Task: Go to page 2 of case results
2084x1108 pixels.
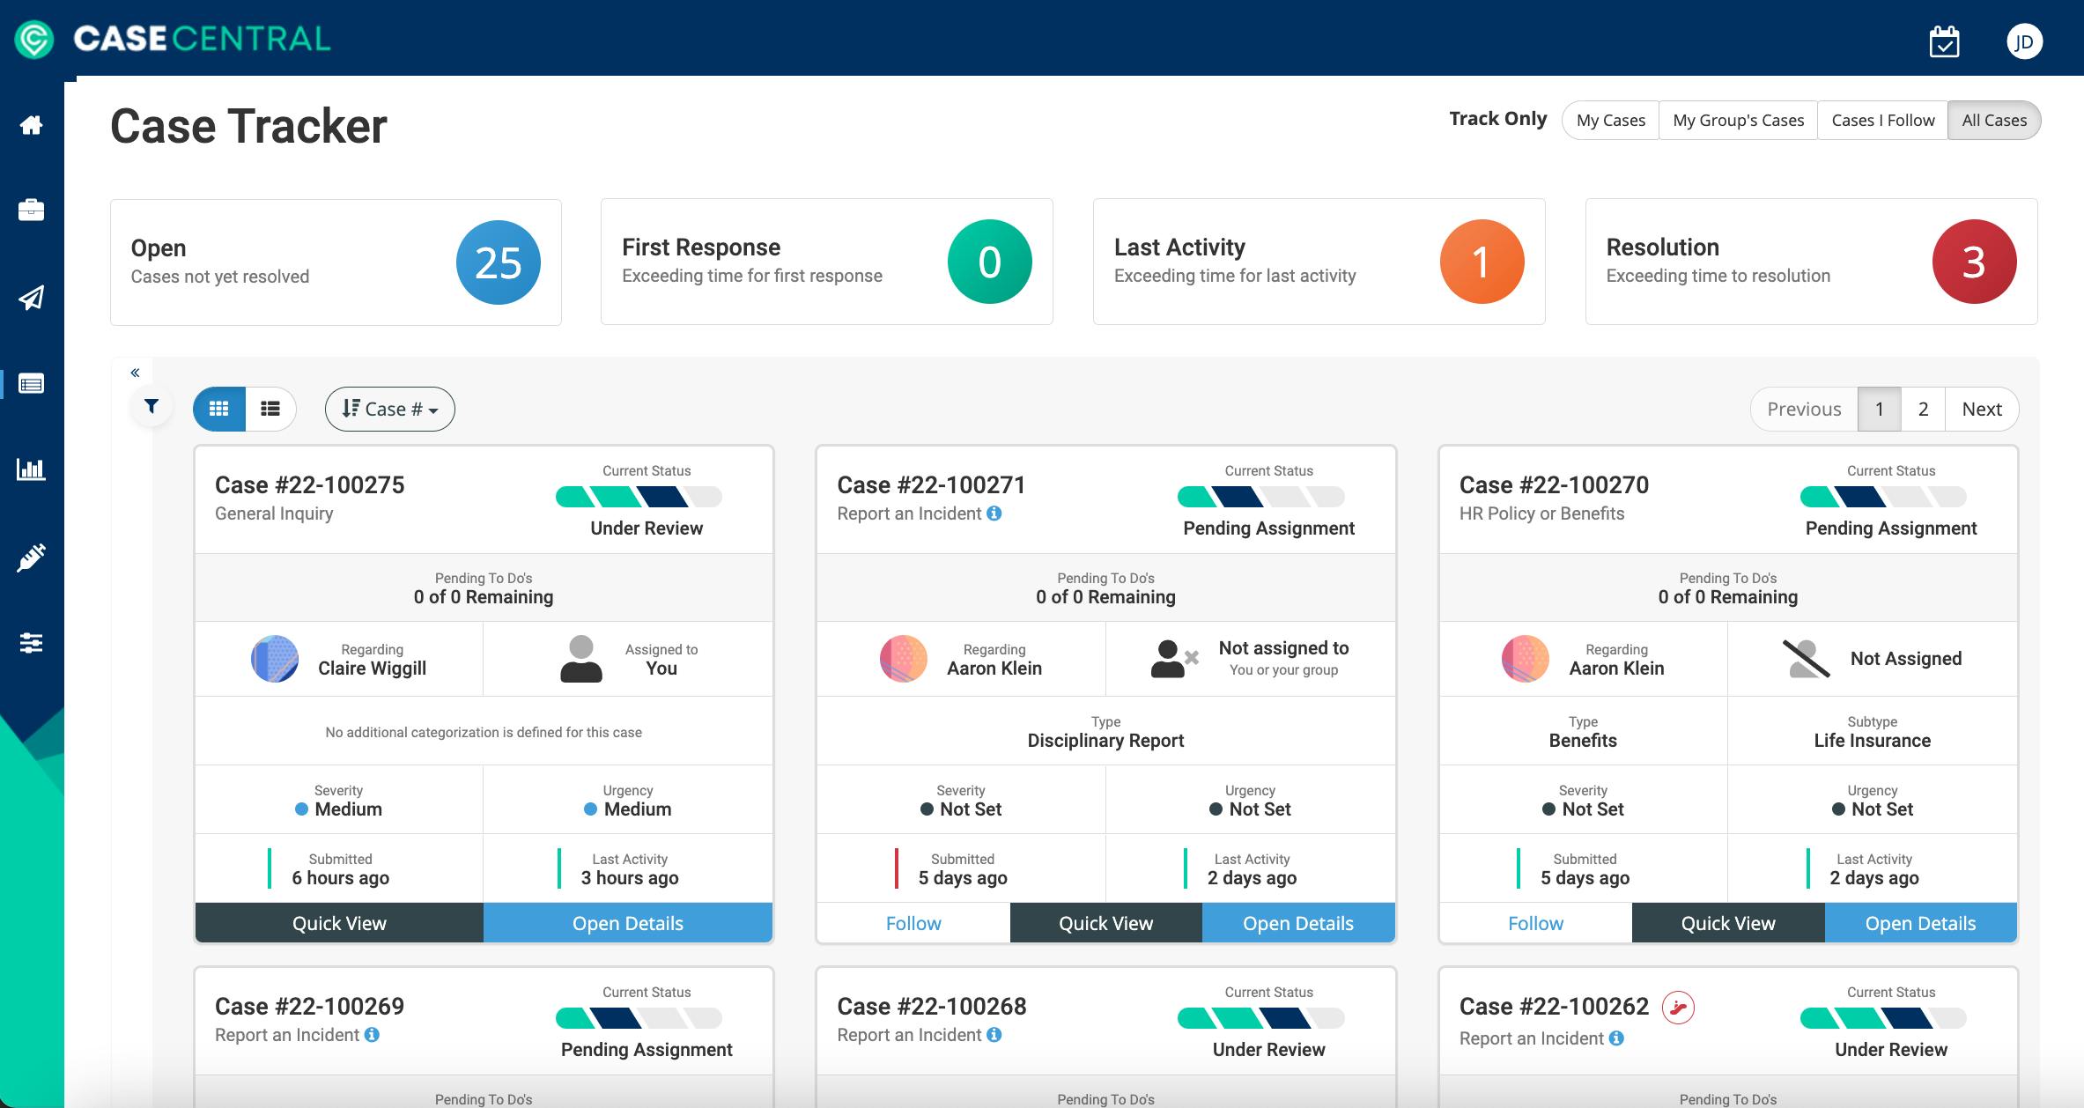Action: click(1923, 408)
